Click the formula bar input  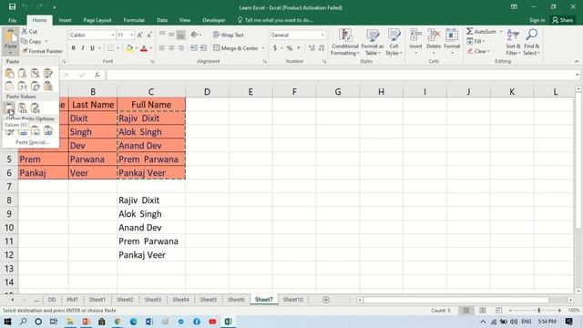[x=340, y=75]
